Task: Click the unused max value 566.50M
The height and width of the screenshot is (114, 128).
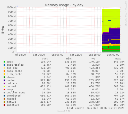Action: pyautogui.click(x=119, y=86)
